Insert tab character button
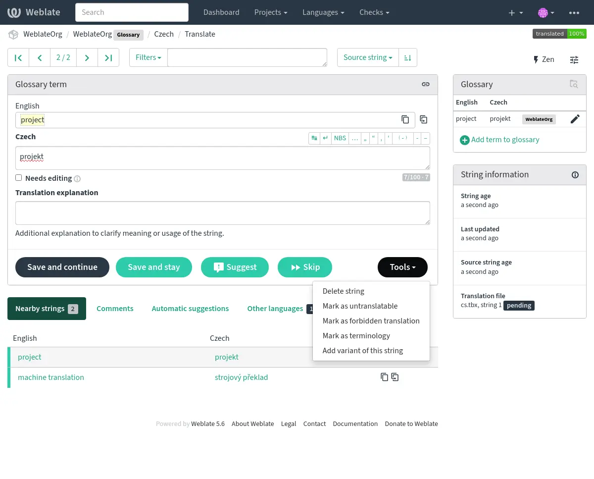This screenshot has height=479, width=594. point(314,138)
